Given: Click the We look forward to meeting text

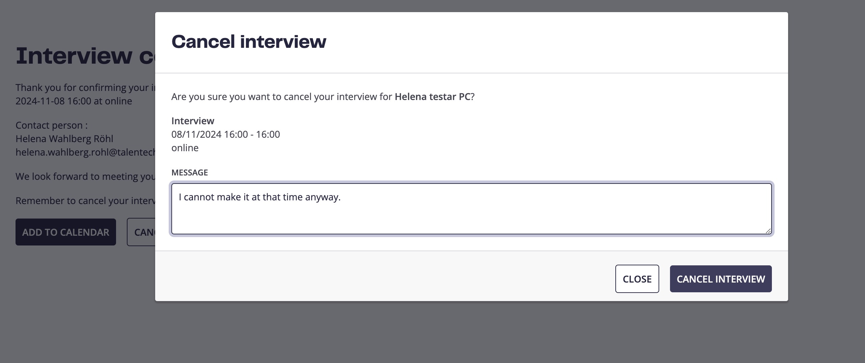Looking at the screenshot, I should click(x=85, y=176).
